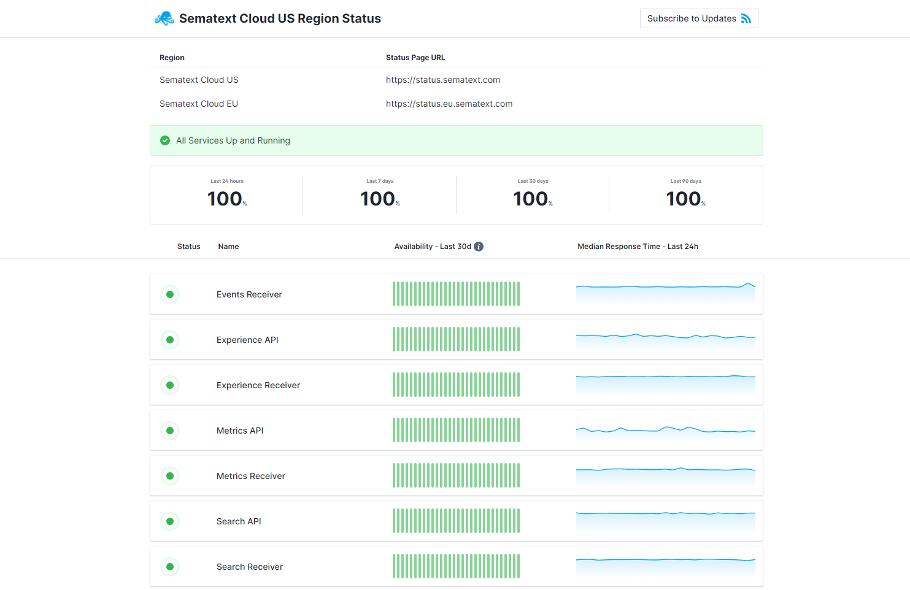Click the Experience API service name

[247, 340]
